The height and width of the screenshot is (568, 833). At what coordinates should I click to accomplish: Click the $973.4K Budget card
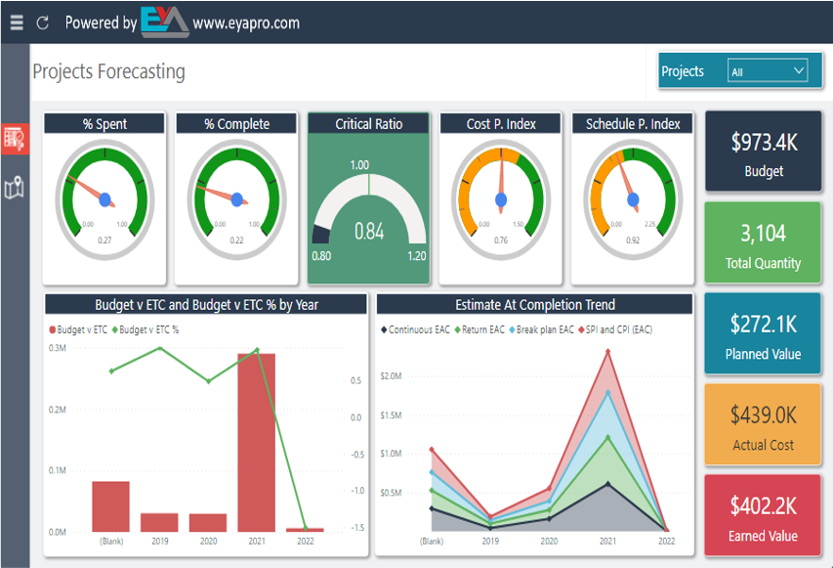[x=763, y=151]
